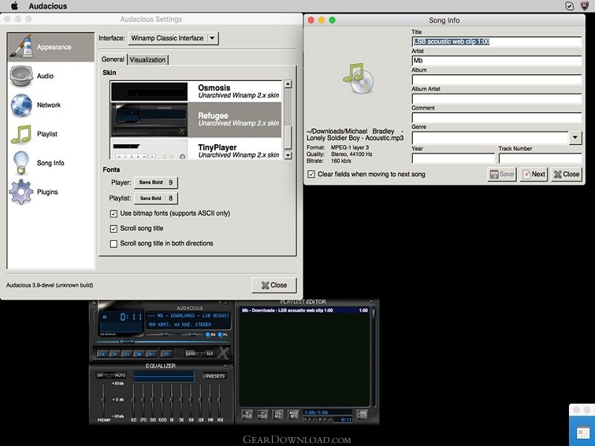The height and width of the screenshot is (446, 595).
Task: Expand the Genre dropdown arrow
Action: pos(575,138)
